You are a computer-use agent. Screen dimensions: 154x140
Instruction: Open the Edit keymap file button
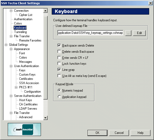139,33
